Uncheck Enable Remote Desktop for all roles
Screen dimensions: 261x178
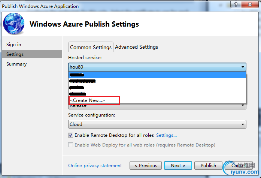coord(70,135)
